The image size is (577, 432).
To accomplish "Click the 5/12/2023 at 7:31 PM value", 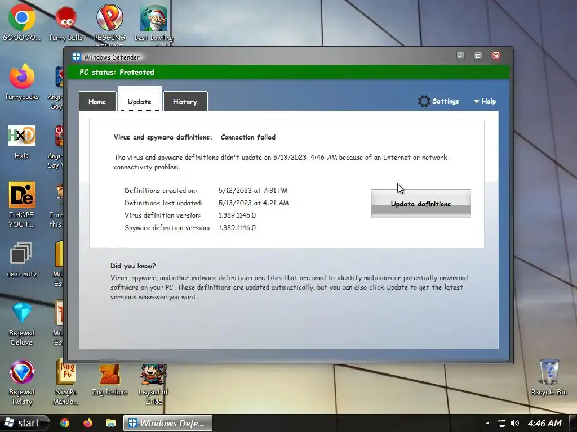I will [x=253, y=191].
